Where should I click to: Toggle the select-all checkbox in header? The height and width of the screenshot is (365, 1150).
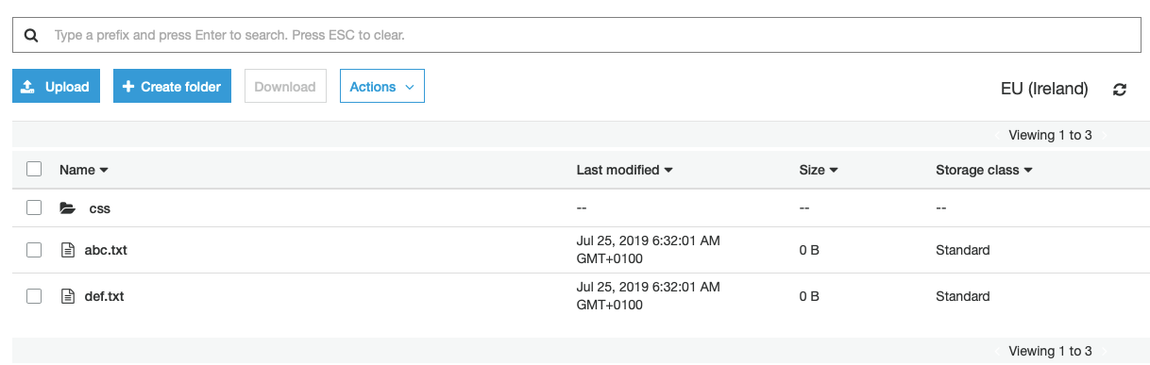[34, 170]
